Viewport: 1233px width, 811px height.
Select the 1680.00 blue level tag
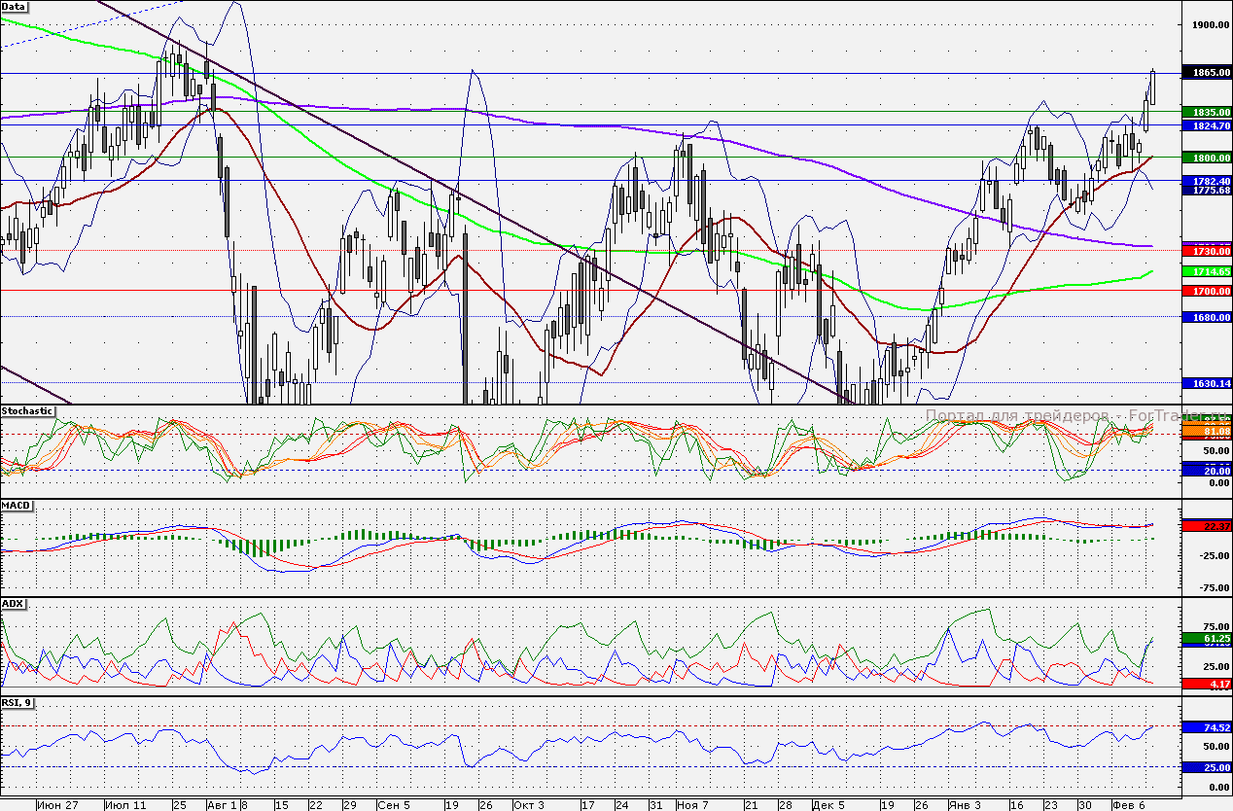coord(1206,317)
